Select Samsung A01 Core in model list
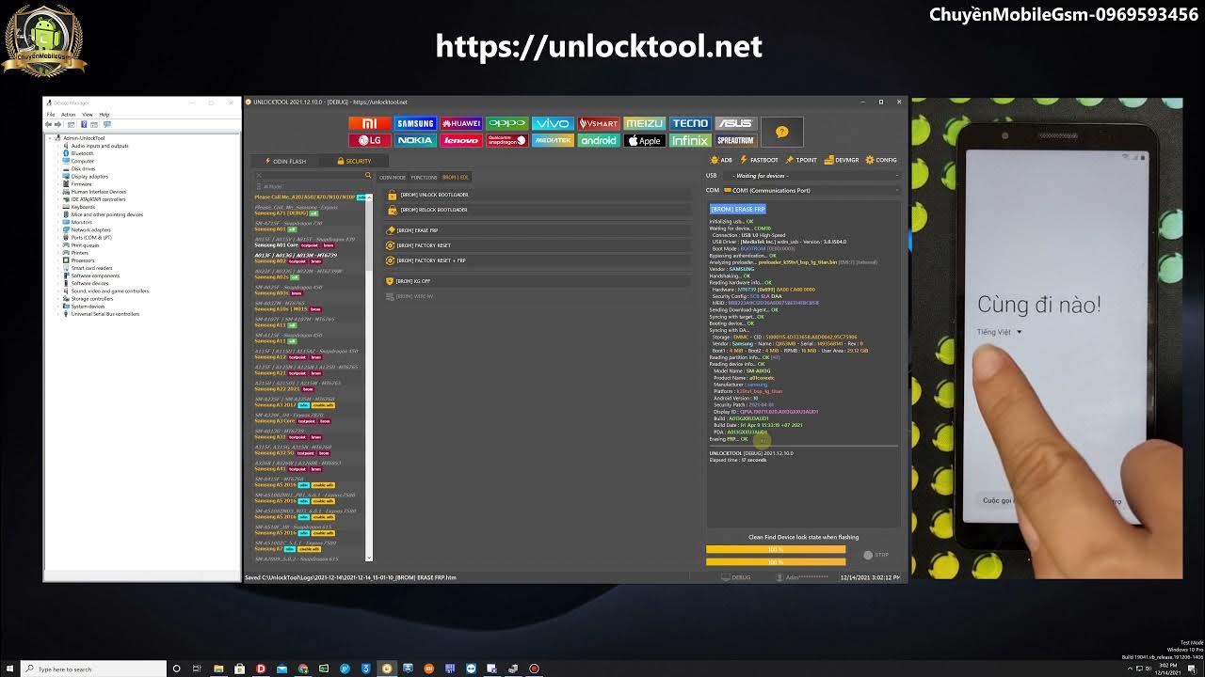The image size is (1205, 677). pos(295,244)
